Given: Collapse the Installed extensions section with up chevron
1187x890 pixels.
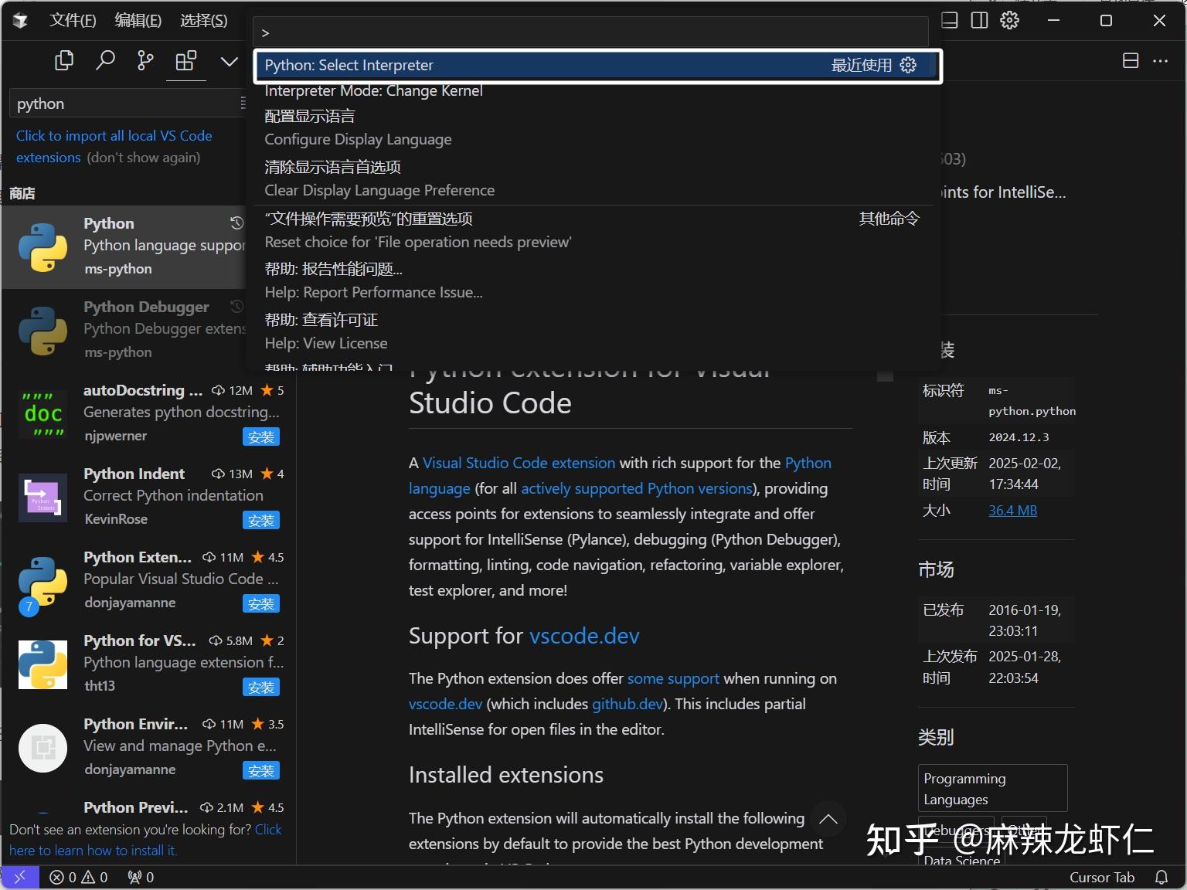Looking at the screenshot, I should (828, 819).
